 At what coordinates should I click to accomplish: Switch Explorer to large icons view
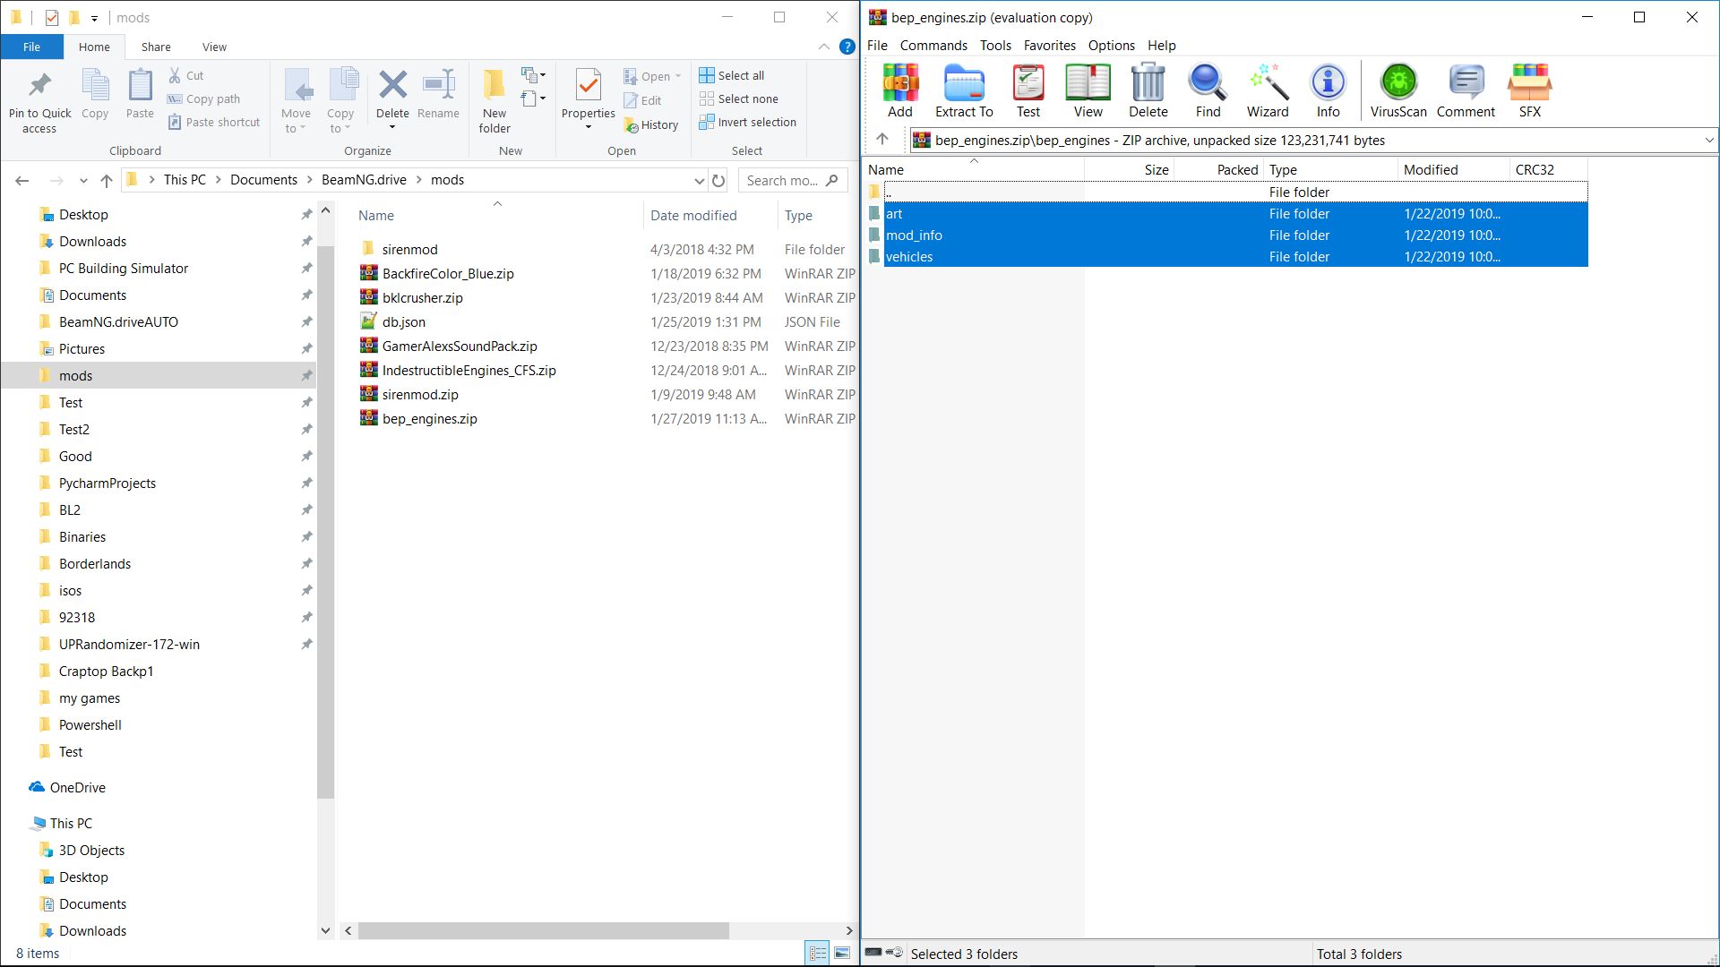tap(842, 954)
